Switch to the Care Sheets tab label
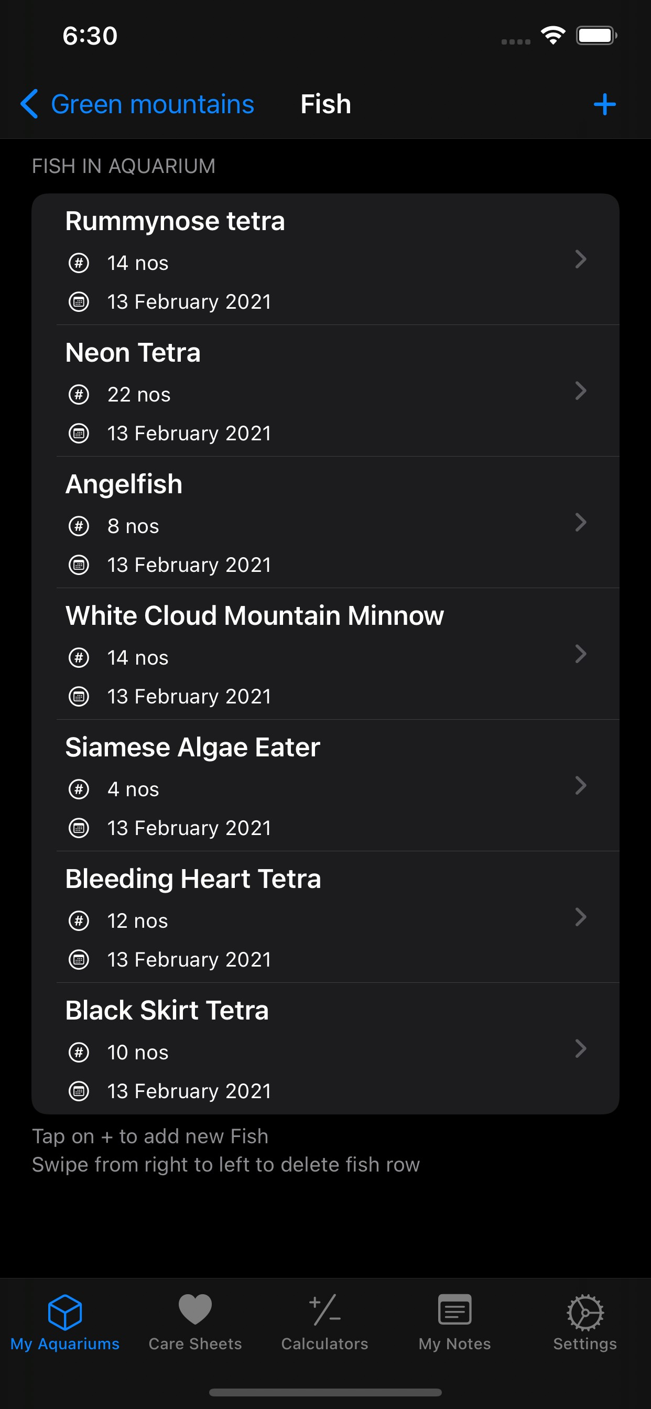The width and height of the screenshot is (651, 1409). pyautogui.click(x=196, y=1344)
